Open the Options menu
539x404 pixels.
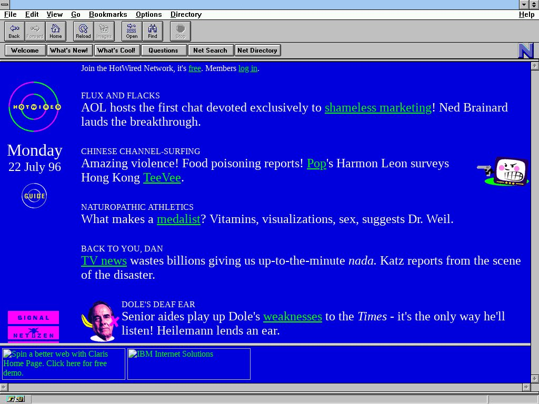coord(148,14)
